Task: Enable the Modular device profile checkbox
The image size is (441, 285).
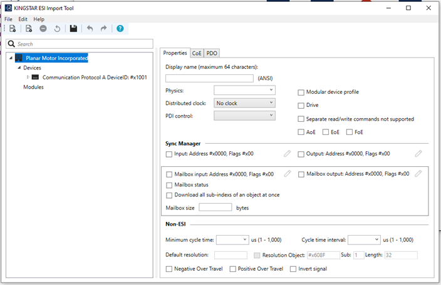Action: point(301,92)
